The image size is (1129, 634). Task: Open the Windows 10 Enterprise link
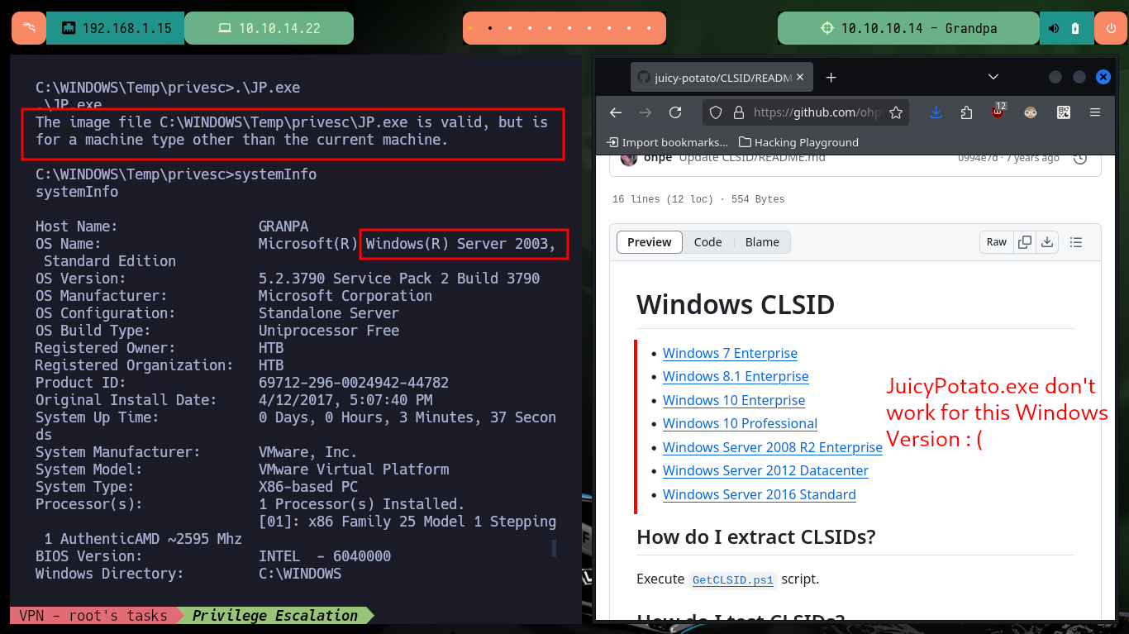coord(734,400)
